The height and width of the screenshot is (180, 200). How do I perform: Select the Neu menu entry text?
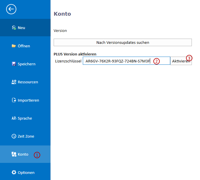[x=22, y=28]
